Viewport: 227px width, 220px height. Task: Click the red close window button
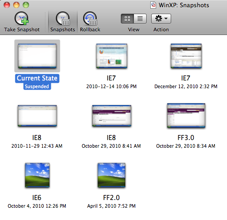coord(7,5)
